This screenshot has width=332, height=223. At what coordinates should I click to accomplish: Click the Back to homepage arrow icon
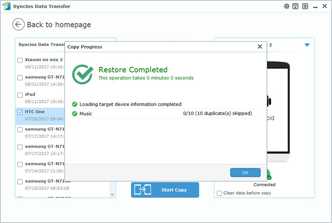[18, 24]
